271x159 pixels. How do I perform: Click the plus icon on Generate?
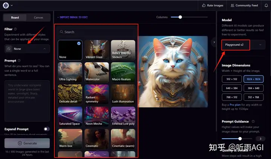pos(20,143)
